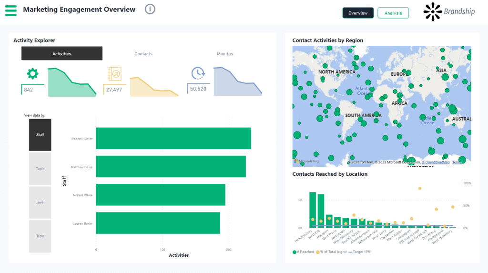The width and height of the screenshot is (488, 273).
Task: Click the contacts address book icon
Action: coord(115,74)
